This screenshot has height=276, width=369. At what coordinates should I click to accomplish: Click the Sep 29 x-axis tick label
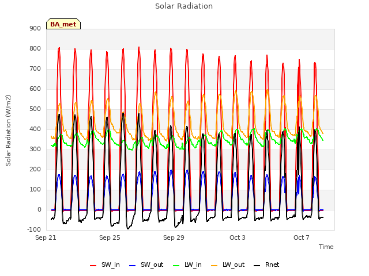174,237
